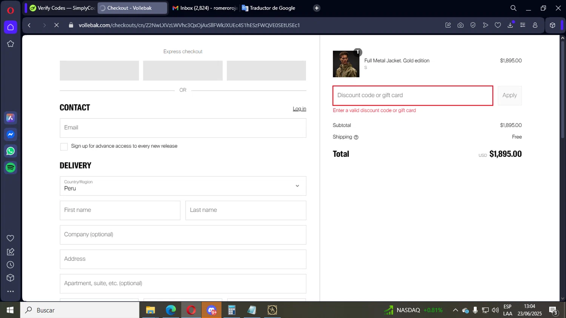Open sidebar notes edit icon
Viewport: 566px width, 318px height.
point(11,252)
